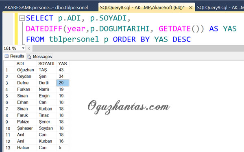Select the row header for row 7
Viewport: 244px width, 152px height.
pyautogui.click(x=9, y=109)
